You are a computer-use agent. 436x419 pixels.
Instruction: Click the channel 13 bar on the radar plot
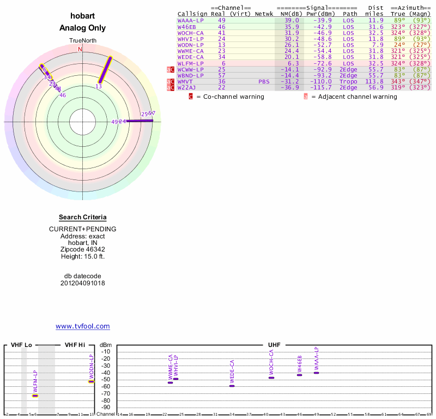pyautogui.click(x=105, y=70)
